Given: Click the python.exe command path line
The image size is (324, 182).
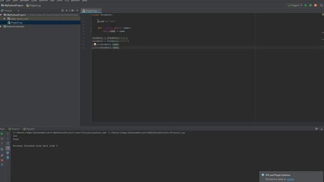Looking at the screenshot, I should pos(99,132).
